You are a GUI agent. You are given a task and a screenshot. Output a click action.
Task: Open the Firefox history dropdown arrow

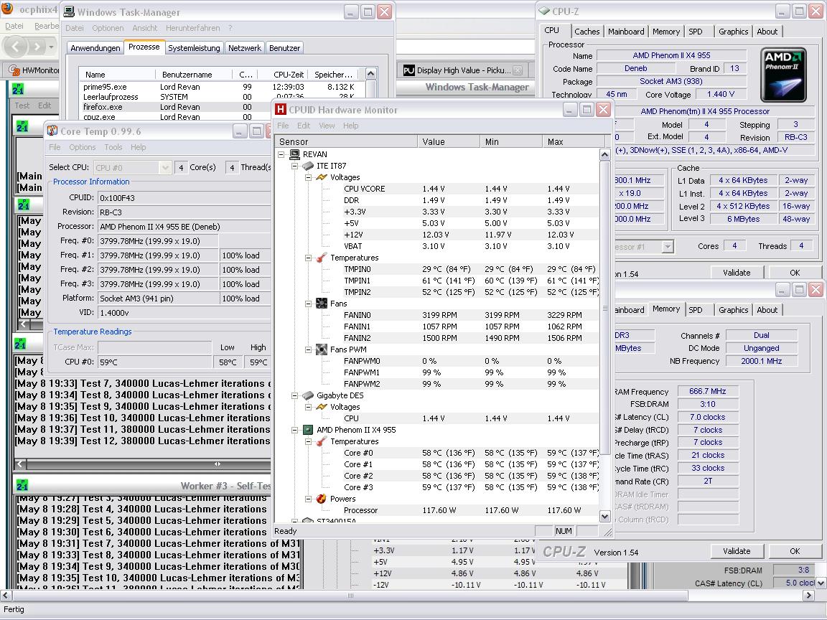(x=51, y=47)
